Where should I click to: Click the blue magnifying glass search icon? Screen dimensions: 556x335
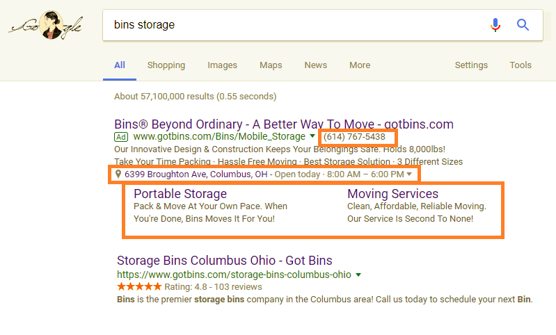[523, 25]
